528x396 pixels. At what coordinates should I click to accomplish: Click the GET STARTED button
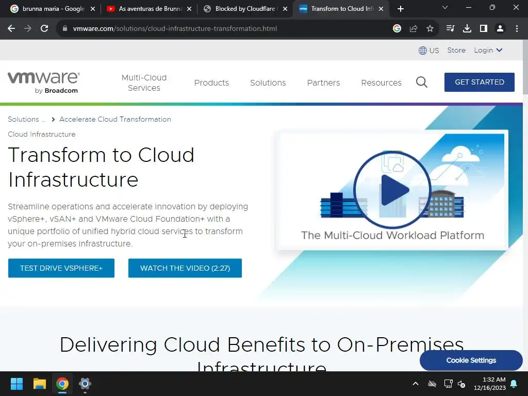pyautogui.click(x=480, y=82)
